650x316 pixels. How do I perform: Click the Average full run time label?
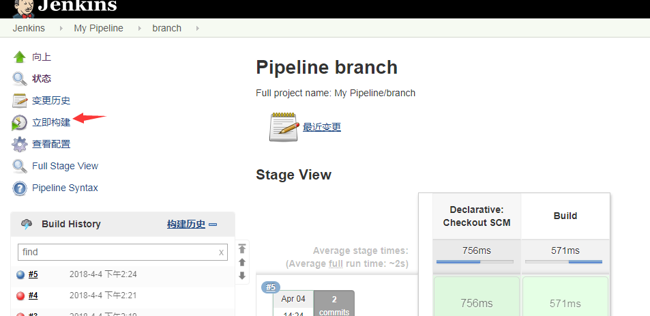(347, 263)
